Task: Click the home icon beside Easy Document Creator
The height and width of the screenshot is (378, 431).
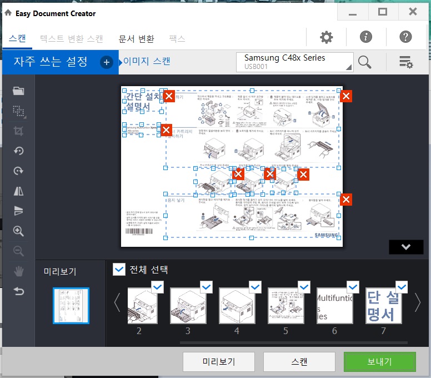Action: click(8, 13)
